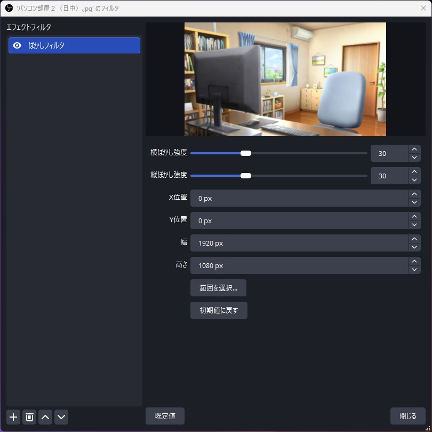Increase Y位置 with the up stepper
432x432 pixels.
414,217
